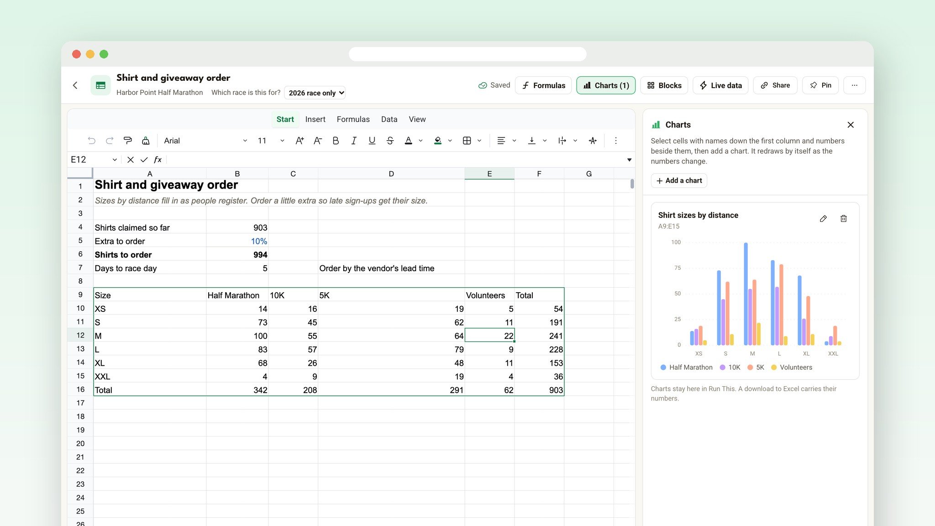Switch to the View tab
The image size is (935, 526).
click(417, 119)
